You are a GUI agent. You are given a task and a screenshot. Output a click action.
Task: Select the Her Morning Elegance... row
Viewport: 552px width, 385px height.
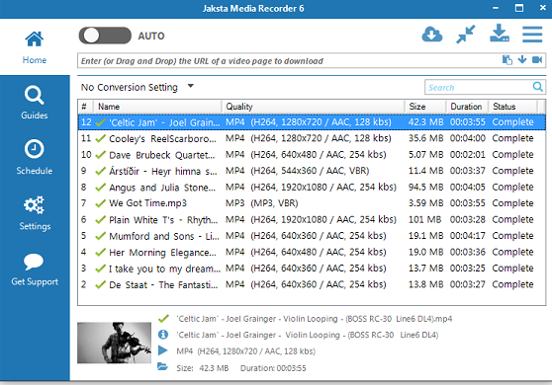tap(312, 252)
